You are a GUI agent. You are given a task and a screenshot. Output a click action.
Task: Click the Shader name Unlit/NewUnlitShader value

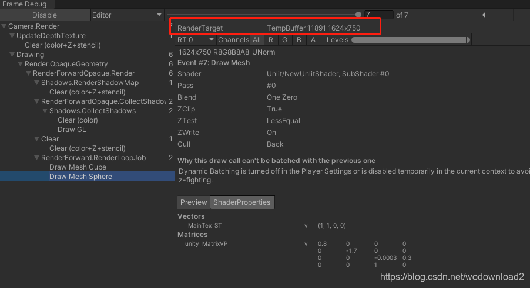click(x=328, y=74)
